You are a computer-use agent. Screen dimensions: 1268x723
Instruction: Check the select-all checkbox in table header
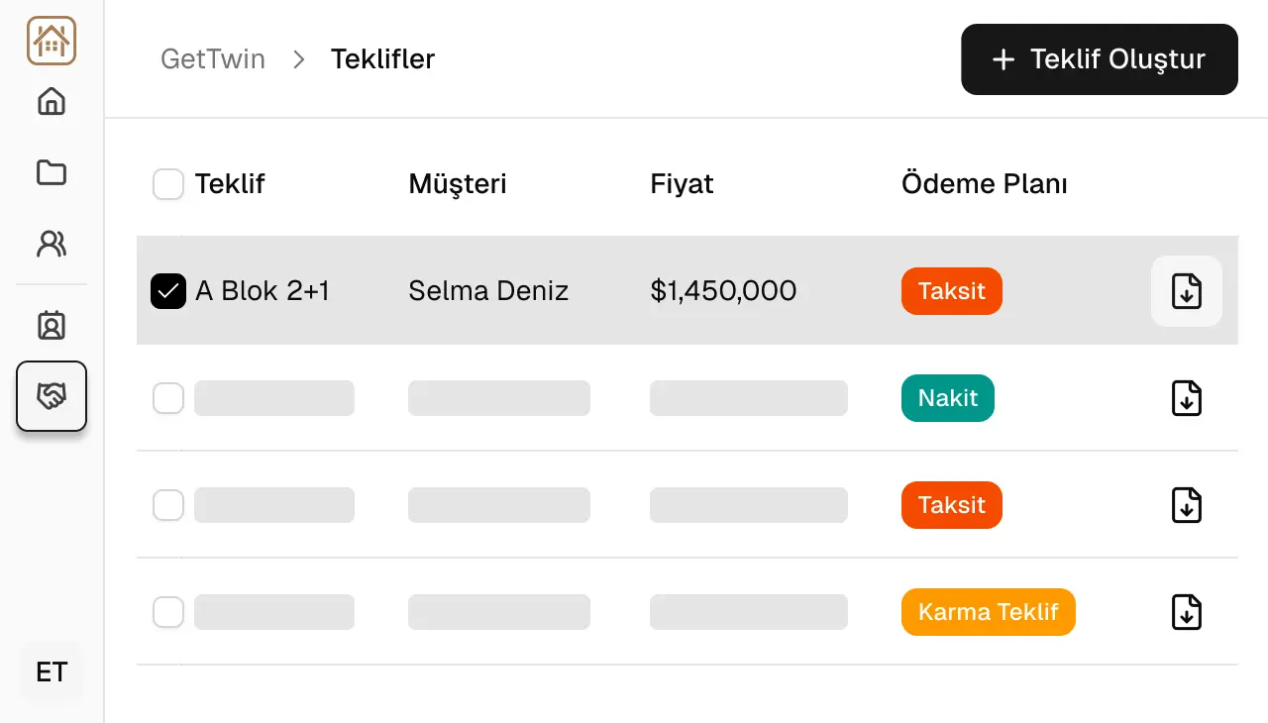[x=168, y=184]
